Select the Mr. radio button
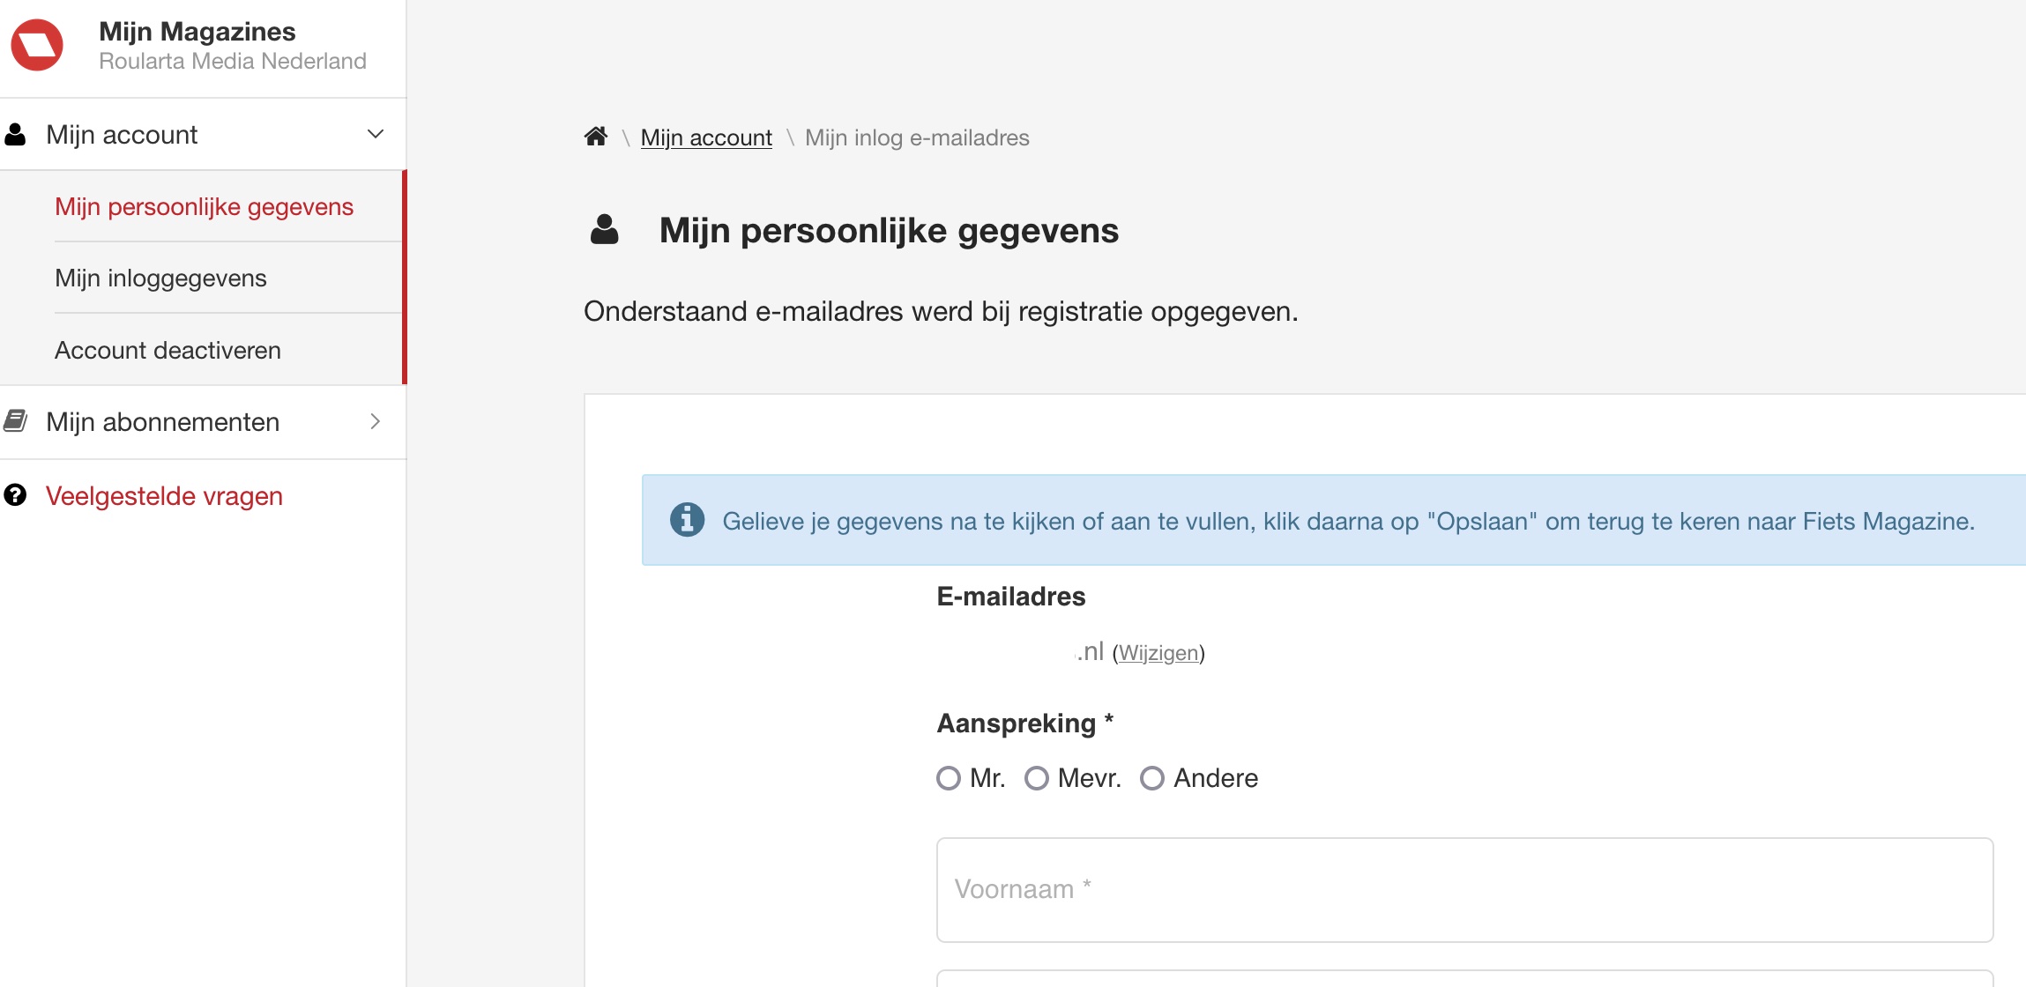The width and height of the screenshot is (2026, 987). point(949,778)
